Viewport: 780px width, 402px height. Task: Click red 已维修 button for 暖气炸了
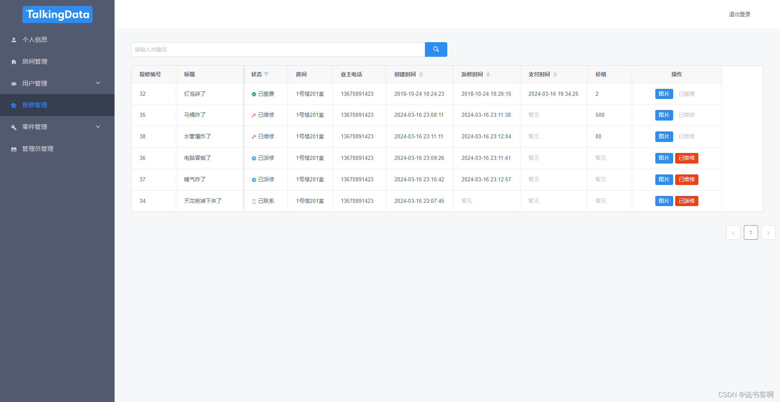click(x=687, y=179)
